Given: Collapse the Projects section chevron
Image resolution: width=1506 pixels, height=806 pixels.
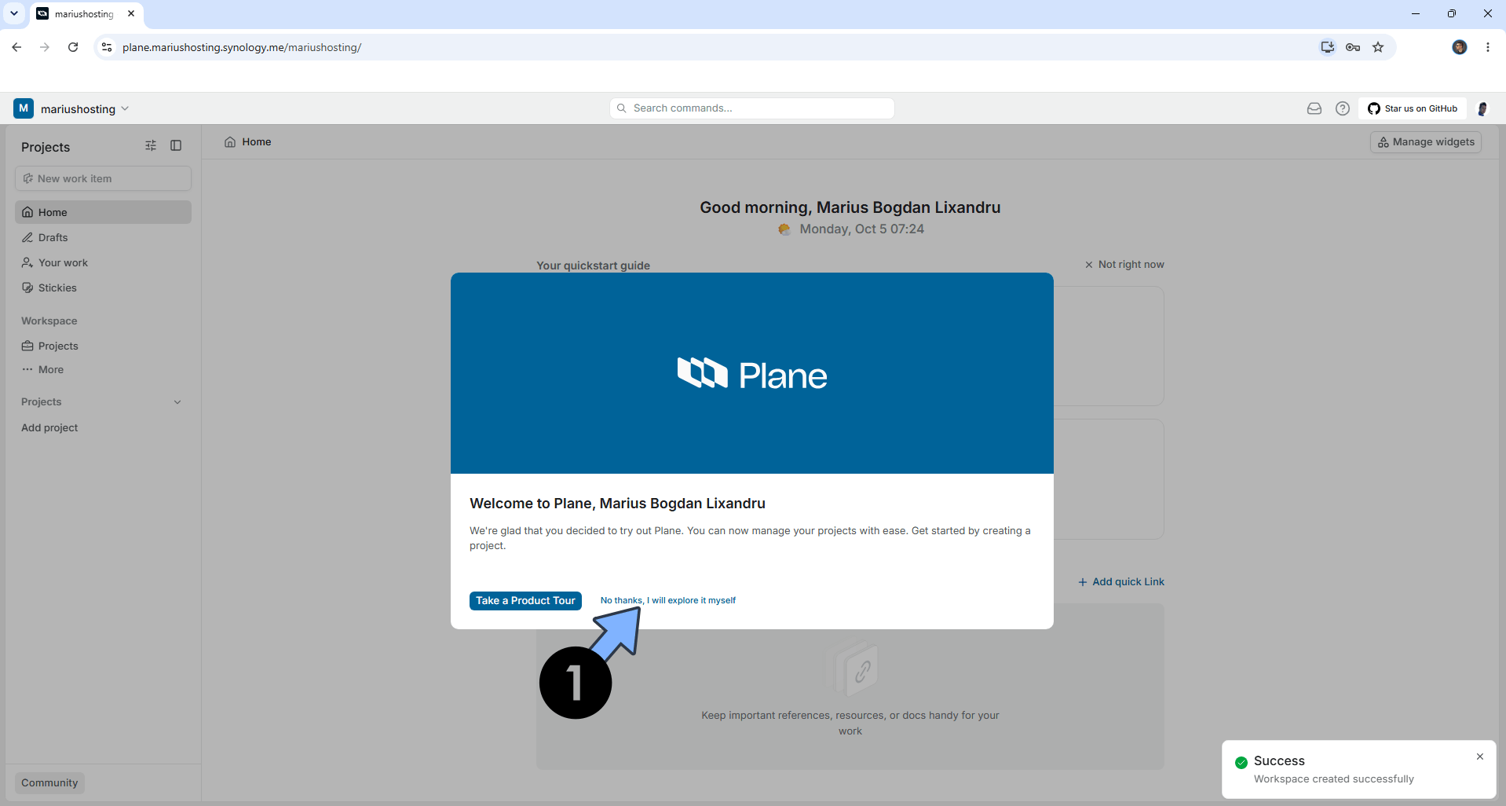Looking at the screenshot, I should [x=177, y=402].
